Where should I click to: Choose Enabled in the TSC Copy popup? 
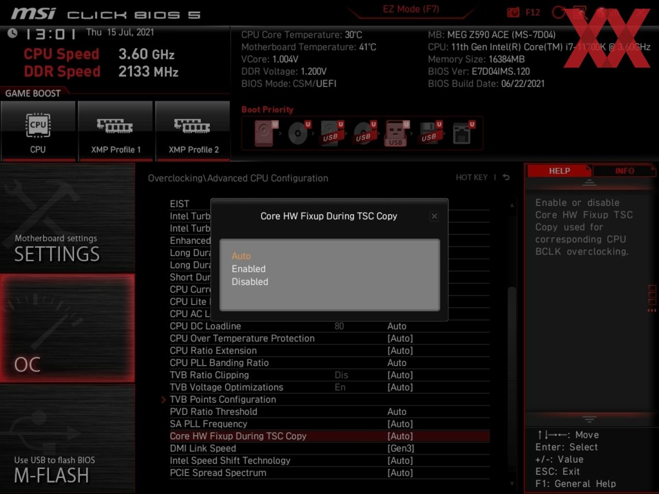click(x=249, y=269)
